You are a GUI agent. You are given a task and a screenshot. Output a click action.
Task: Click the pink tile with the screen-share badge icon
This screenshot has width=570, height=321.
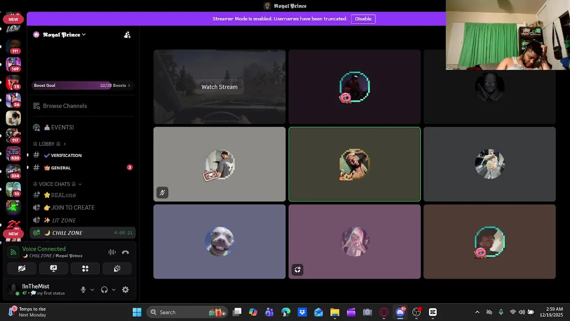point(354,242)
